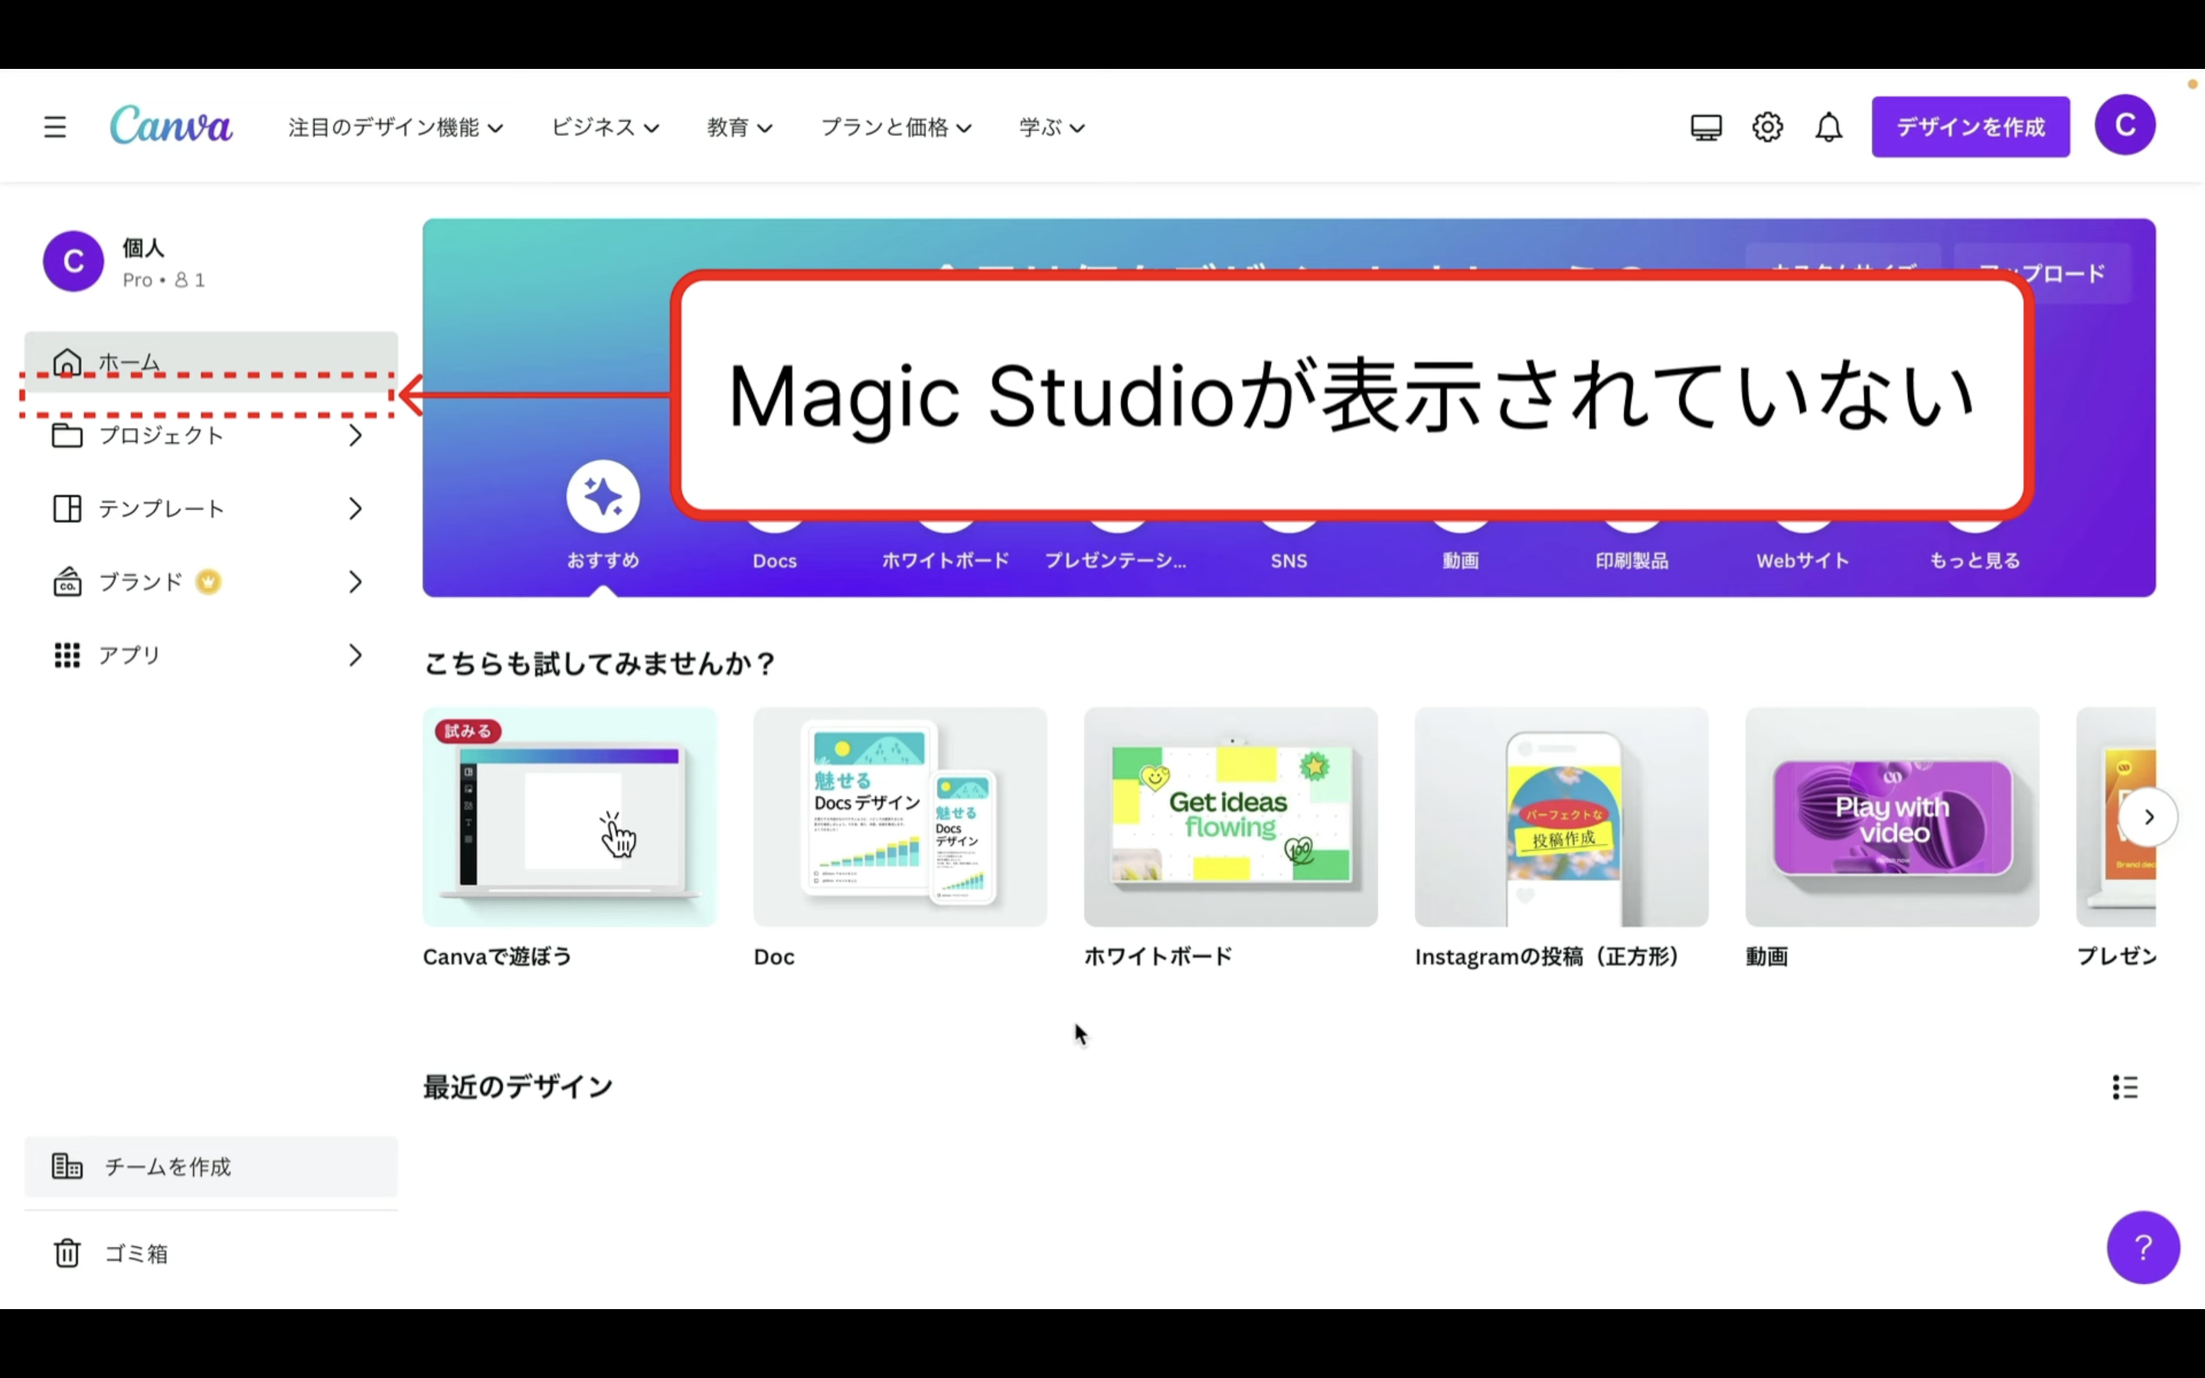Image resolution: width=2205 pixels, height=1378 pixels.
Task: Expand the 学ぶ dropdown
Action: tap(1051, 128)
